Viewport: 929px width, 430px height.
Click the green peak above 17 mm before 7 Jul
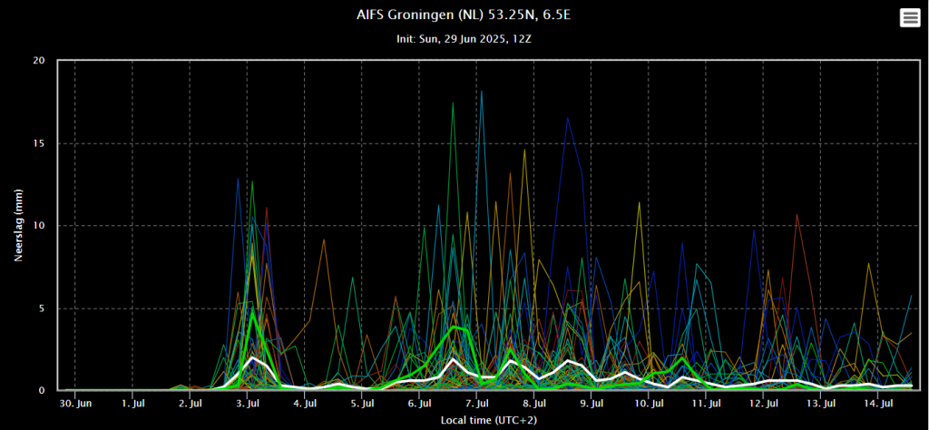pyautogui.click(x=454, y=103)
